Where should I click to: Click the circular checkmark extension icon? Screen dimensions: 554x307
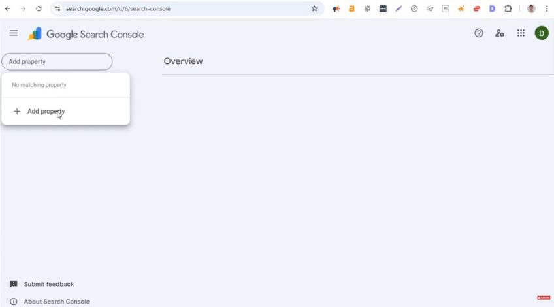click(x=414, y=9)
